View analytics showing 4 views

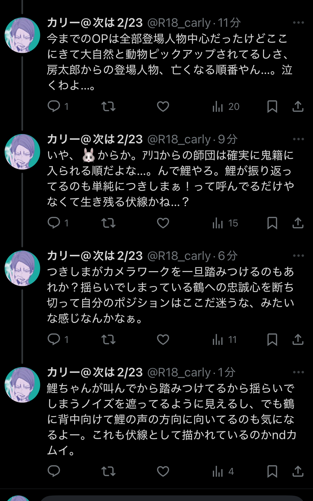(x=223, y=471)
